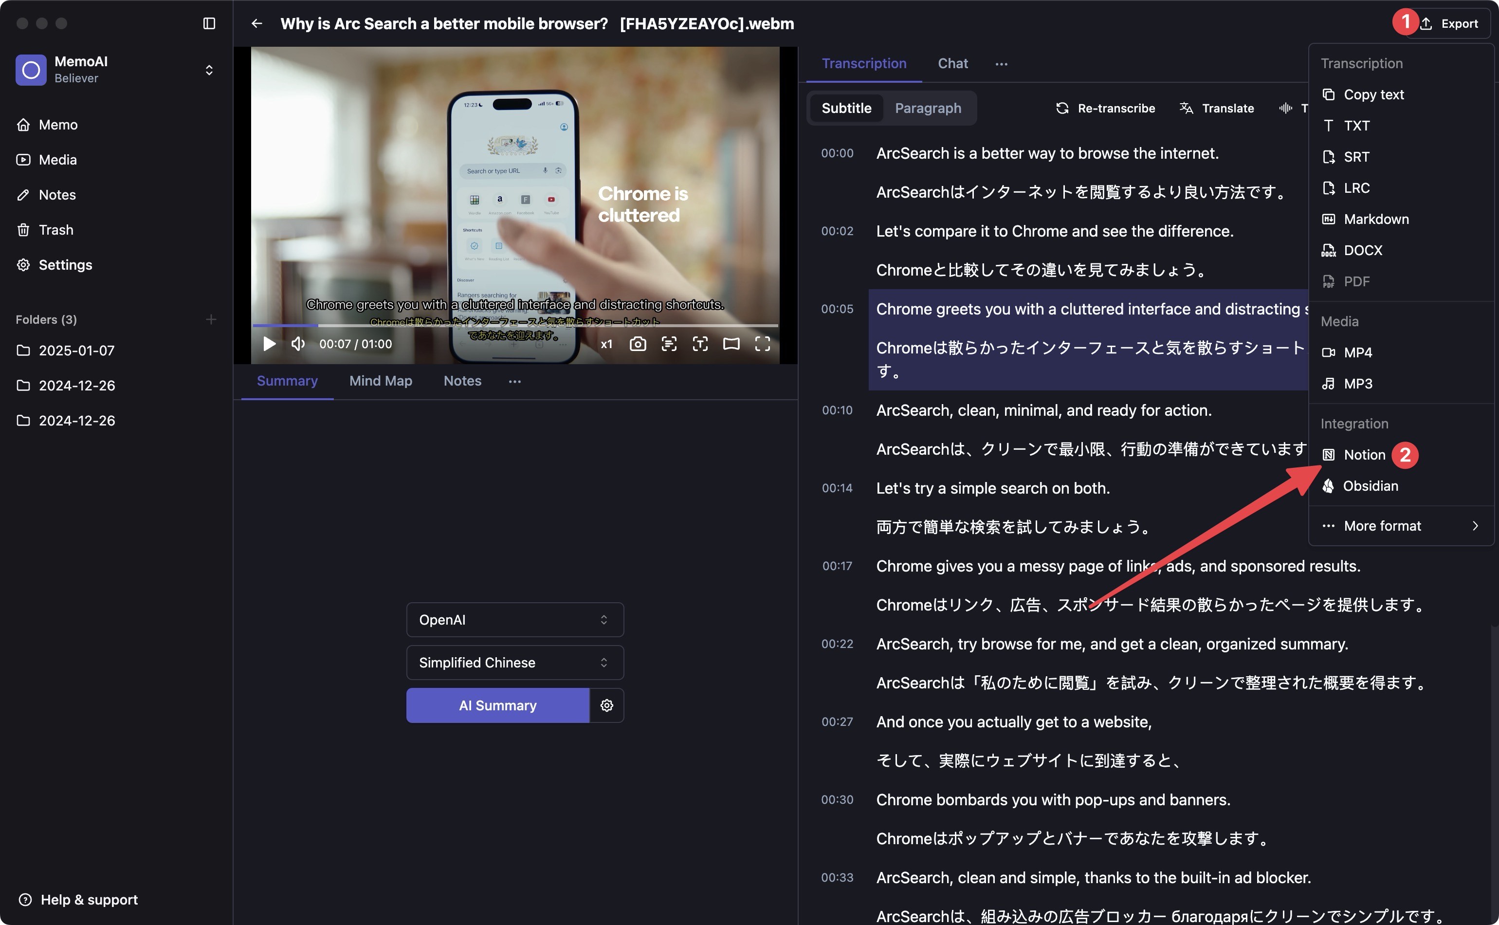The height and width of the screenshot is (925, 1499).
Task: Switch to the Summary tab
Action: pos(288,381)
